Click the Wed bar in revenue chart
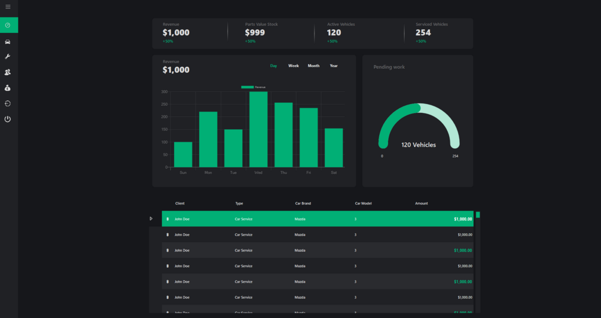This screenshot has width=601, height=318. (258, 130)
